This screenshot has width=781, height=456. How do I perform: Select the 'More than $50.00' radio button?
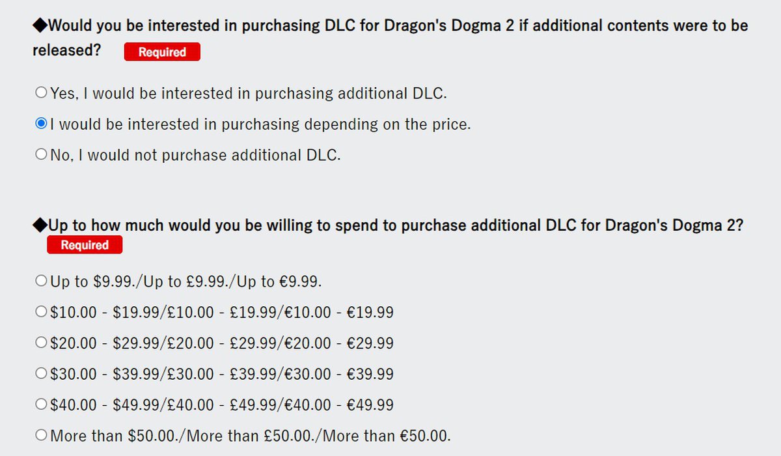pos(42,435)
